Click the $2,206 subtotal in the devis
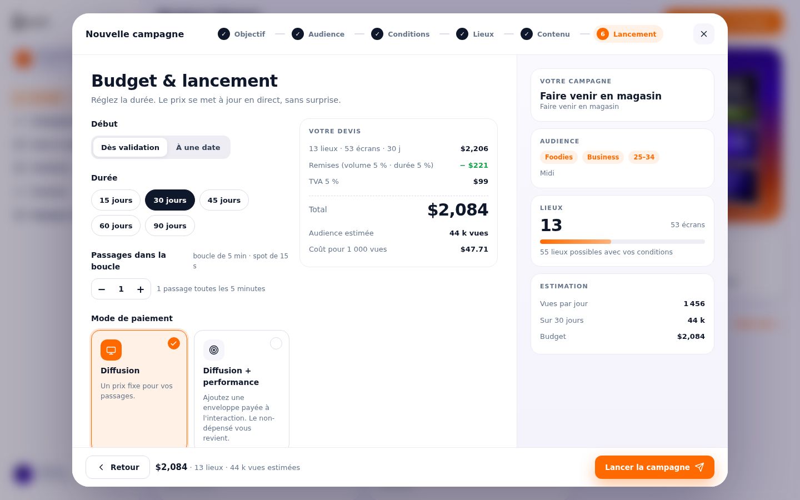Viewport: 800px width, 500px height. pyautogui.click(x=474, y=148)
